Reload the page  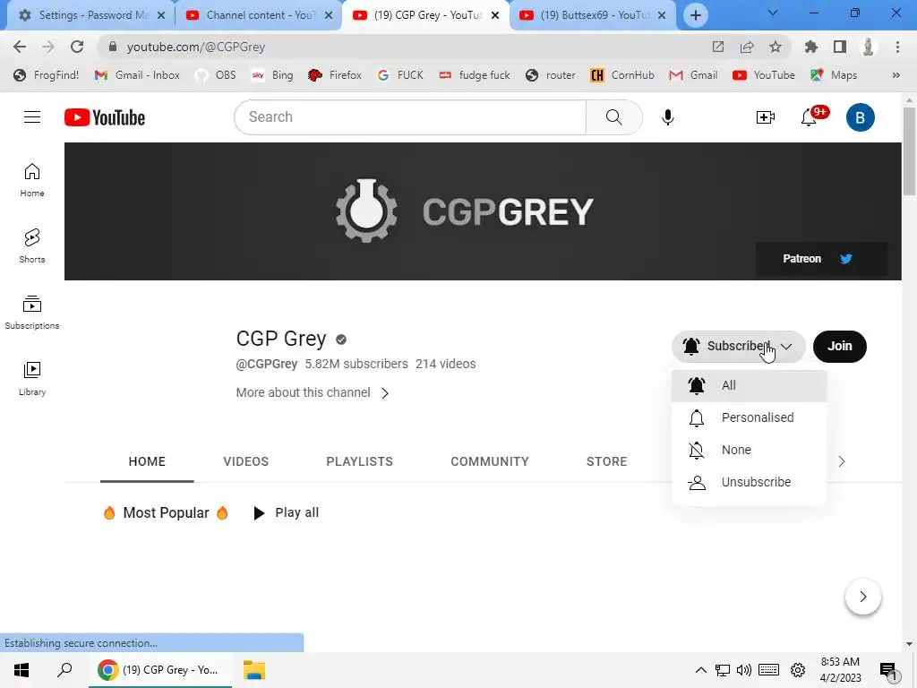pos(77,47)
